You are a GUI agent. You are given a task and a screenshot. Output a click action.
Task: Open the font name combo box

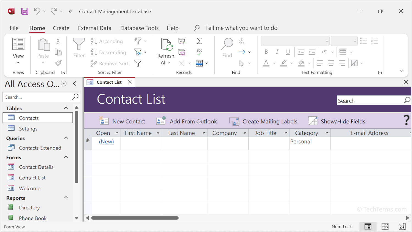[x=295, y=41]
